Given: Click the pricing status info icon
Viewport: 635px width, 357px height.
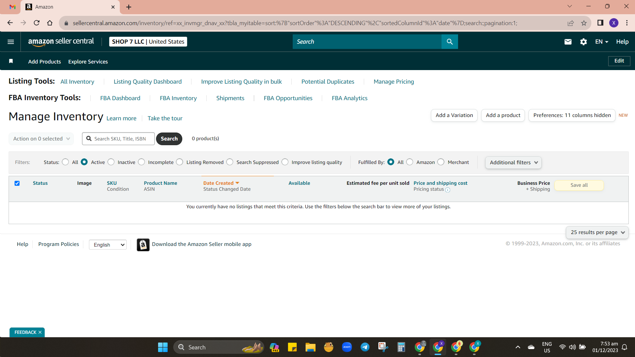Looking at the screenshot, I should tap(447, 190).
